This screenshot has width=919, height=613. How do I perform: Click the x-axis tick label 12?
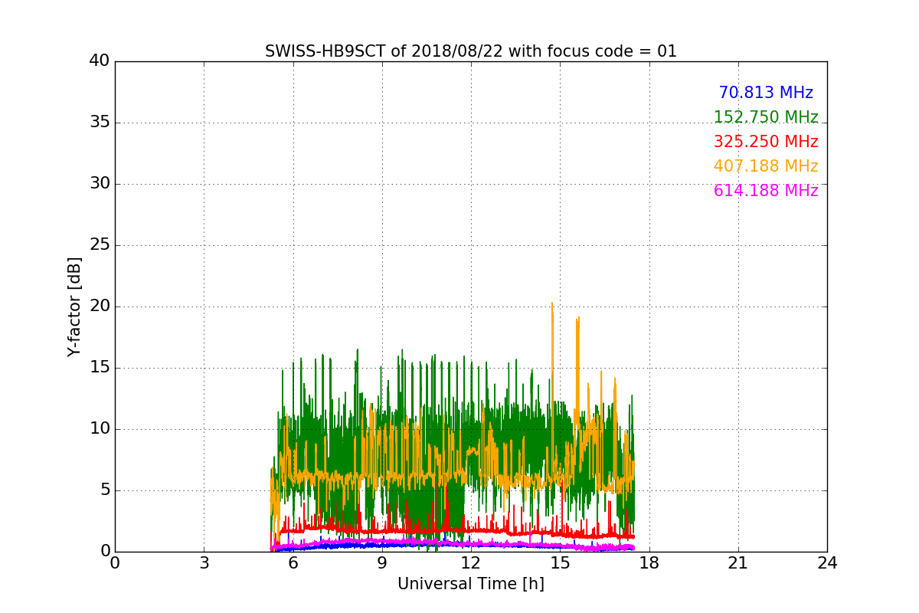pyautogui.click(x=471, y=563)
